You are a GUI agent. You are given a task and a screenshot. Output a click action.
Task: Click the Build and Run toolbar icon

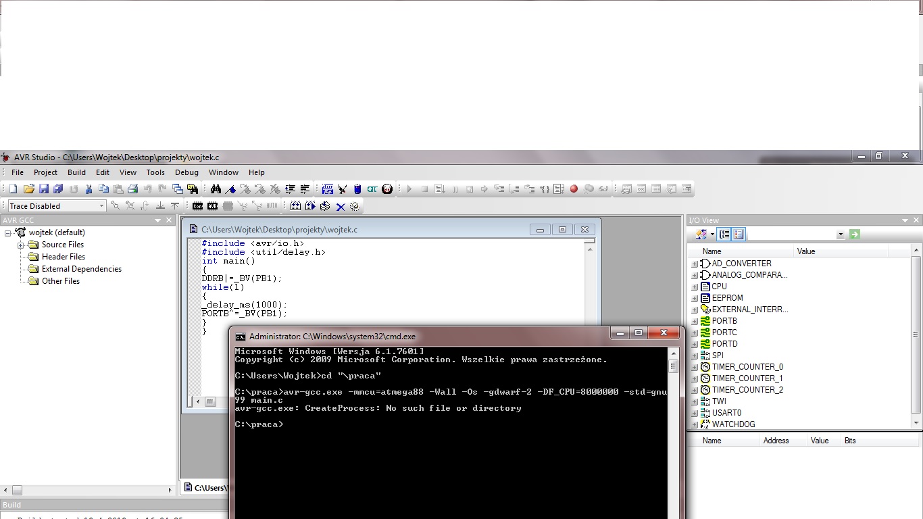click(310, 206)
